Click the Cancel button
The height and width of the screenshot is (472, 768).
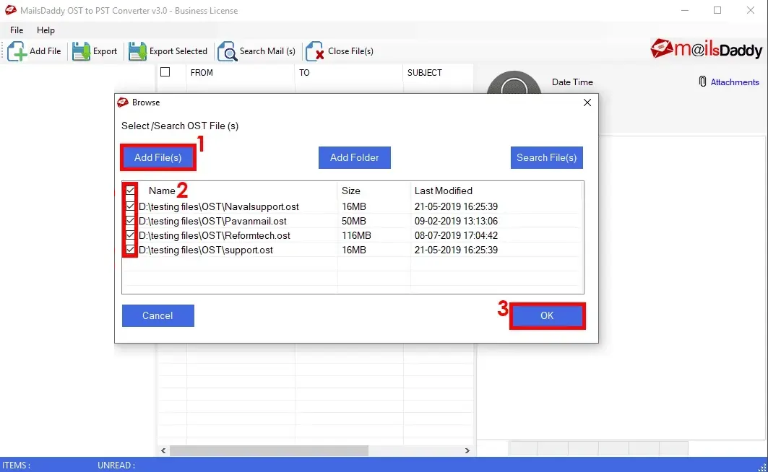click(158, 315)
